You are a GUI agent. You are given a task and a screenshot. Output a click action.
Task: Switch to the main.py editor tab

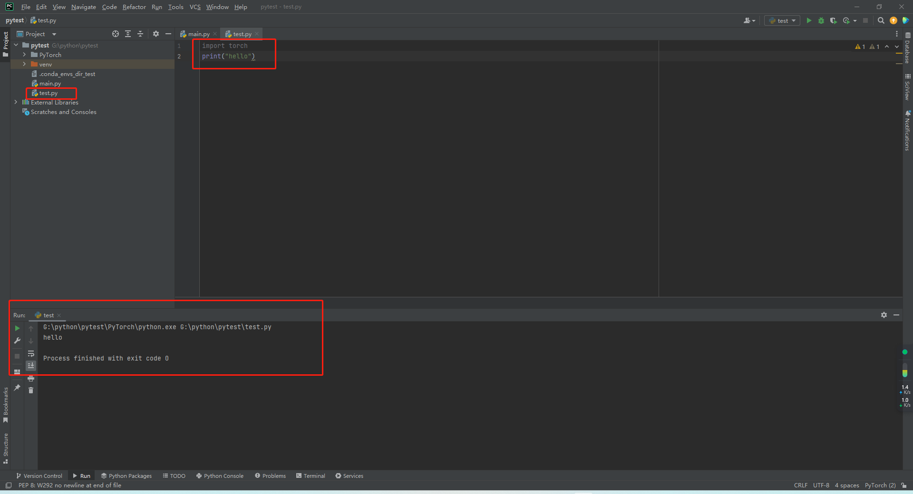coord(199,34)
